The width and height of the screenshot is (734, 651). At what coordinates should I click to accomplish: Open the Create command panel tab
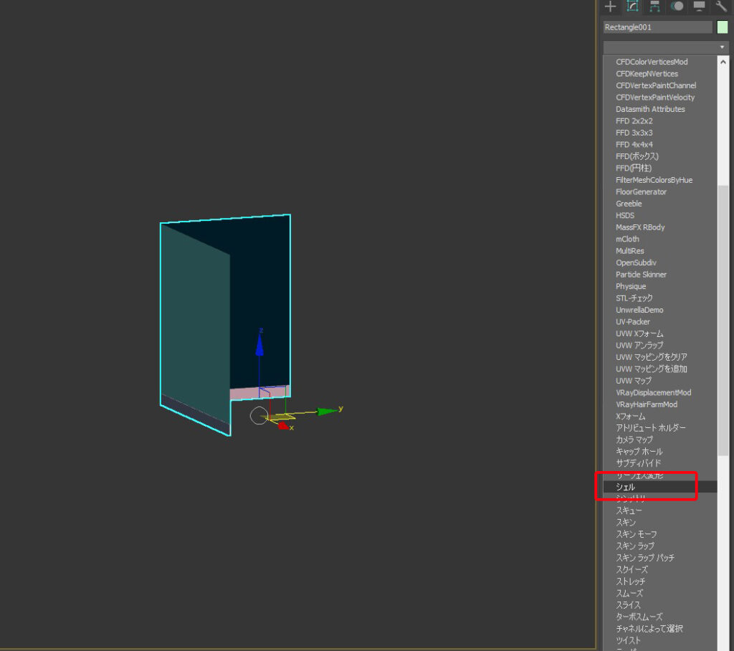pos(610,6)
